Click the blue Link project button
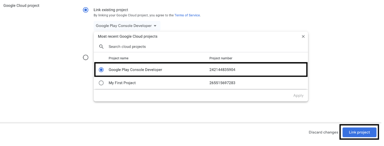This screenshot has width=384, height=146. [359, 132]
